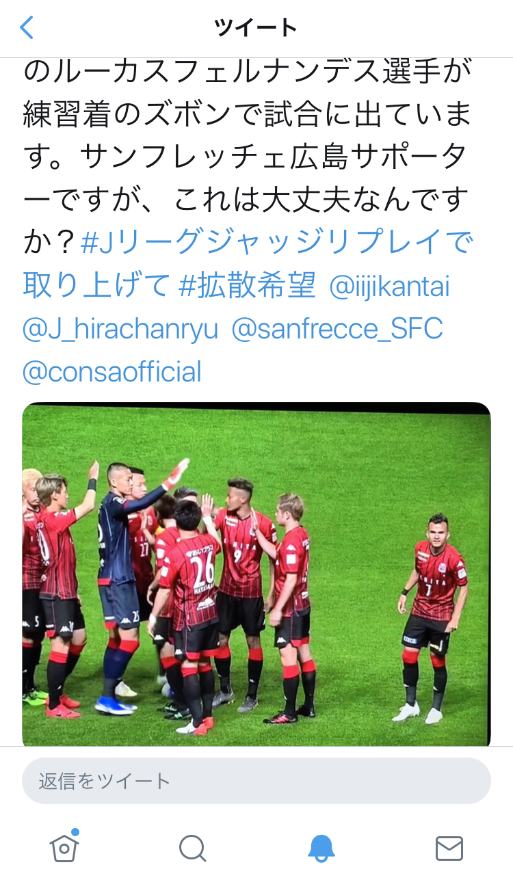
Task: Tap the ツイート header title
Action: point(256,27)
